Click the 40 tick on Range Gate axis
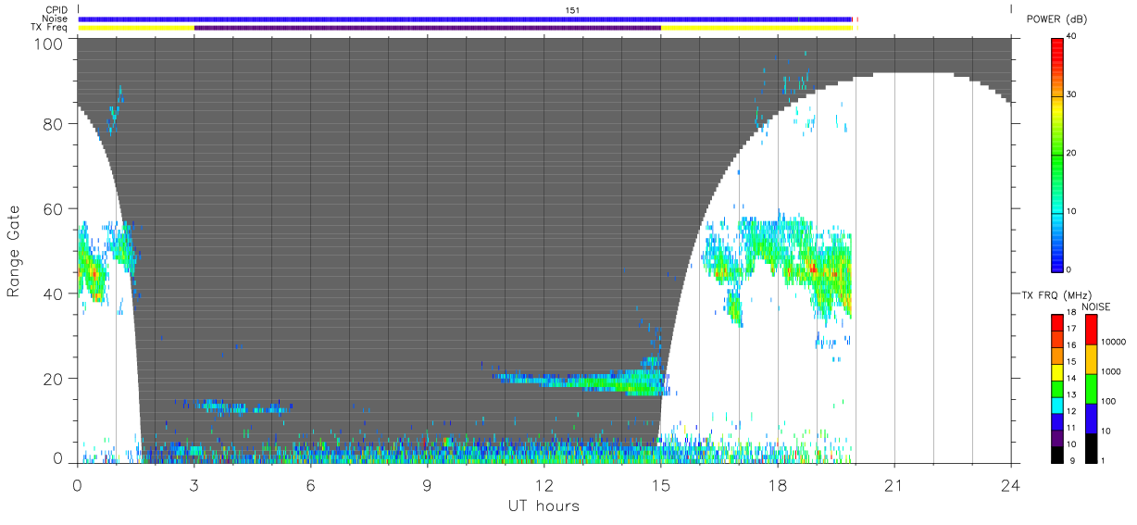This screenshot has width=1137, height=525. pos(53,294)
